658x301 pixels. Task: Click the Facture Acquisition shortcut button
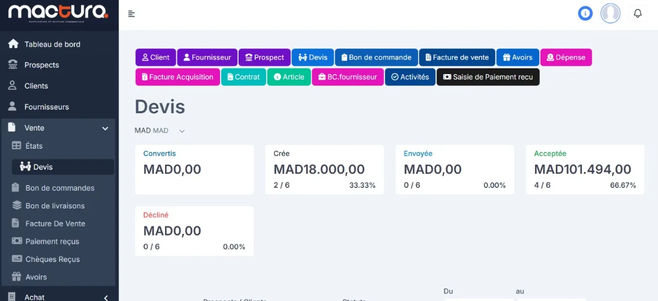pyautogui.click(x=178, y=77)
